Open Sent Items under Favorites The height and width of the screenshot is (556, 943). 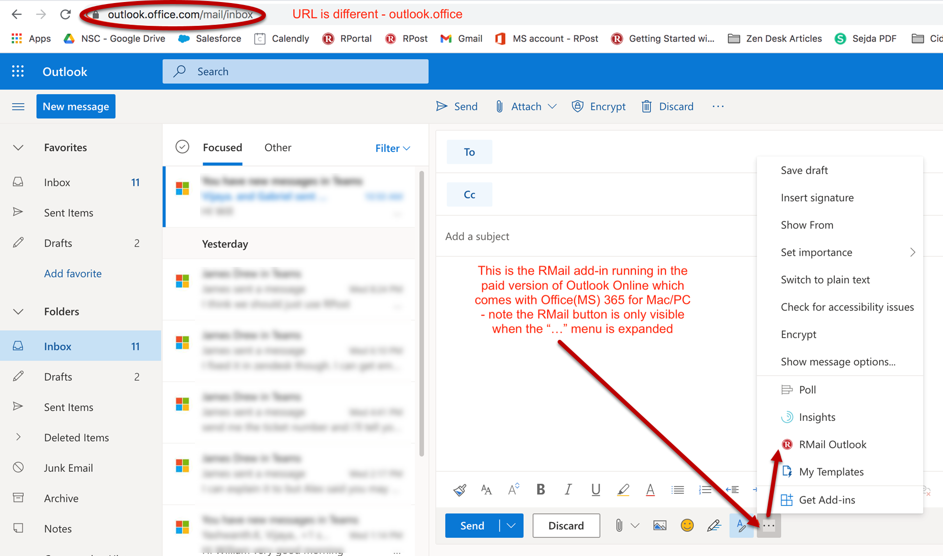(81, 213)
